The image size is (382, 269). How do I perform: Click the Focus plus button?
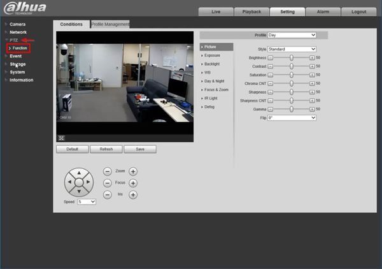click(x=133, y=183)
